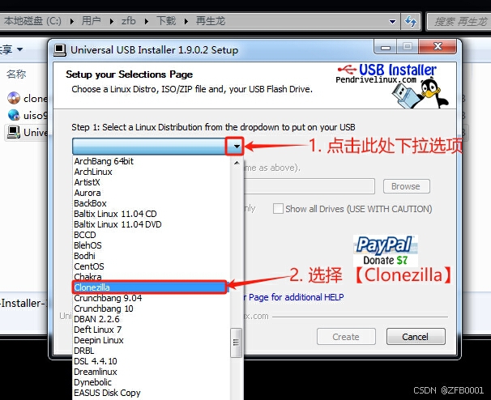Select ArchBang 64bit from the list
491x400 pixels.
(x=104, y=161)
